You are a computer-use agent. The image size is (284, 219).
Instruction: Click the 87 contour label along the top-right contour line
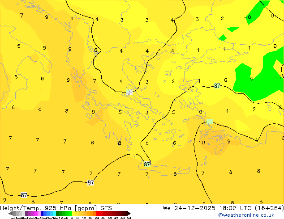coord(217,85)
